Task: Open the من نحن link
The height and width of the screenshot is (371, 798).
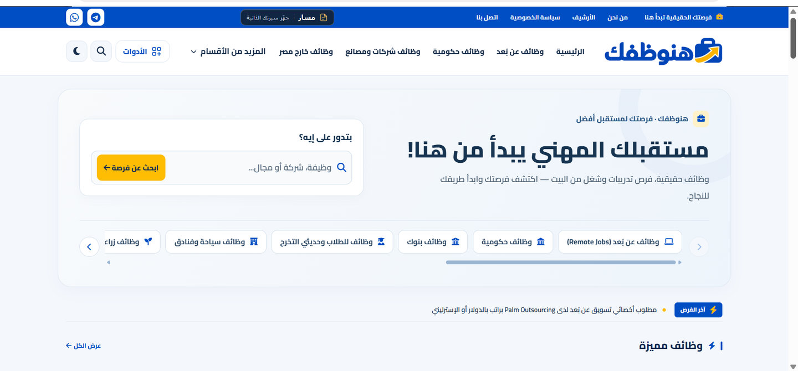Action: tap(617, 17)
